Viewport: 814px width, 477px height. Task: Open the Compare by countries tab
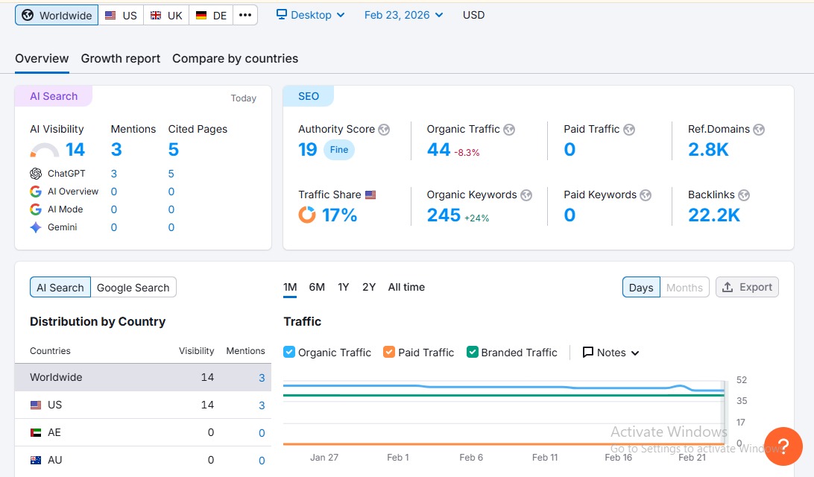235,59
